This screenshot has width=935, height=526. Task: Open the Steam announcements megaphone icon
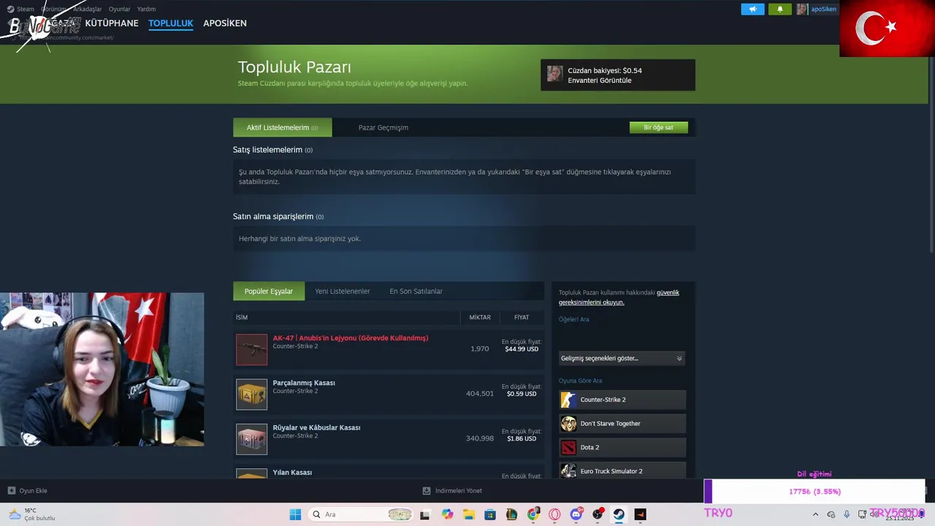pyautogui.click(x=752, y=9)
